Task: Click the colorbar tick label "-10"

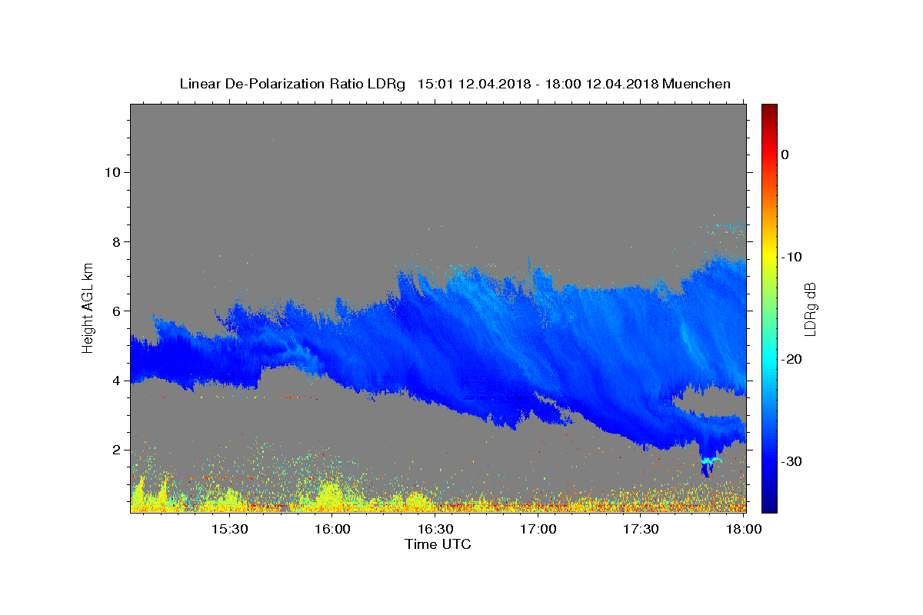Action: [791, 257]
